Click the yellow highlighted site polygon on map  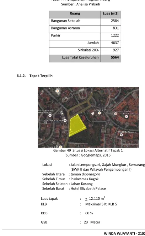77,125
